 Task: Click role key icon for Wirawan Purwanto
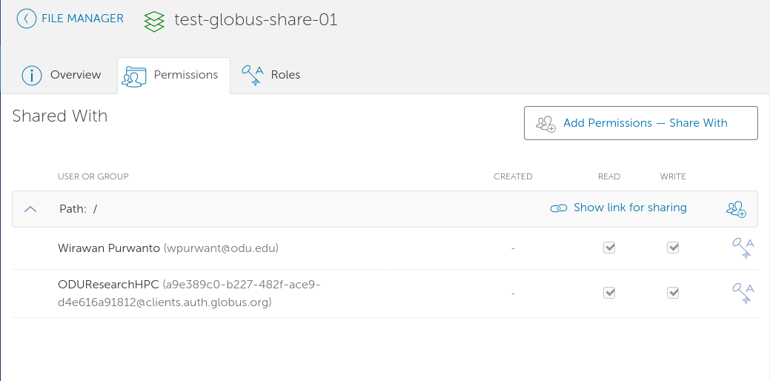pyautogui.click(x=742, y=248)
